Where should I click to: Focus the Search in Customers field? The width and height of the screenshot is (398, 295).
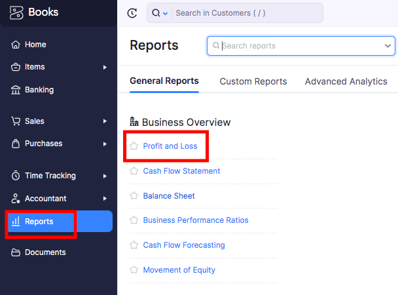tap(247, 13)
